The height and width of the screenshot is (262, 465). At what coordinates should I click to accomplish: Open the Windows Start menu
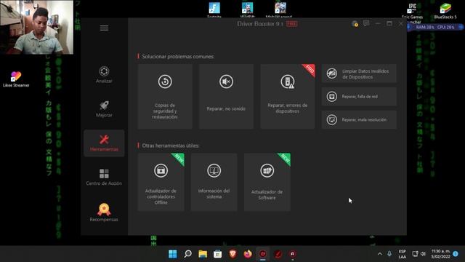point(173,254)
